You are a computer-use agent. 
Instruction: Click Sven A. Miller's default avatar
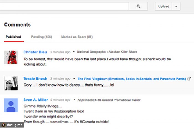coord(11,105)
